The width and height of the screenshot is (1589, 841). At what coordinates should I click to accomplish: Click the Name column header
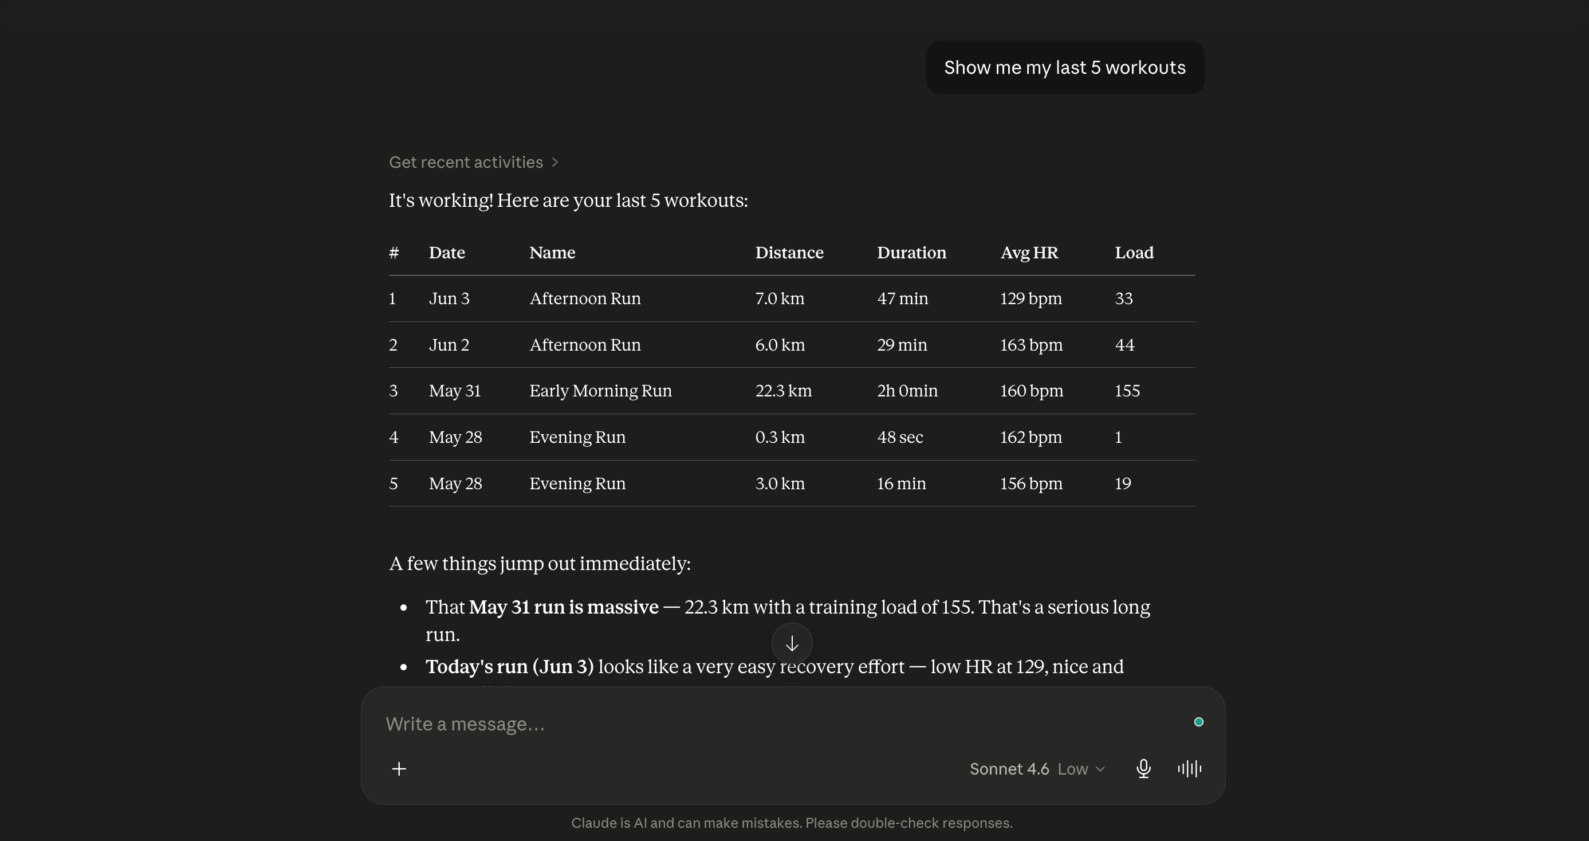tap(552, 253)
